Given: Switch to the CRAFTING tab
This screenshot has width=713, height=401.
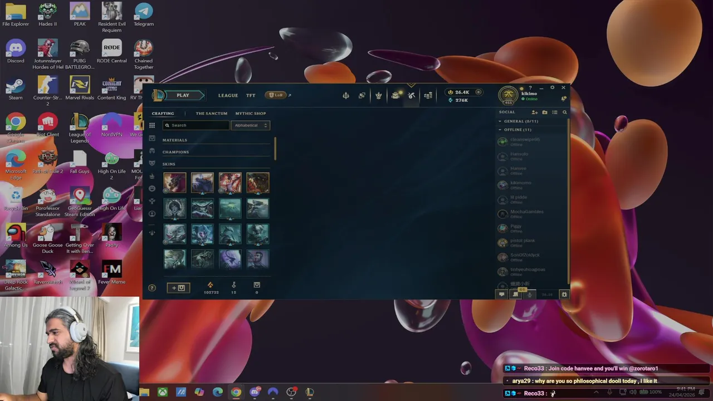Looking at the screenshot, I should pos(163,114).
